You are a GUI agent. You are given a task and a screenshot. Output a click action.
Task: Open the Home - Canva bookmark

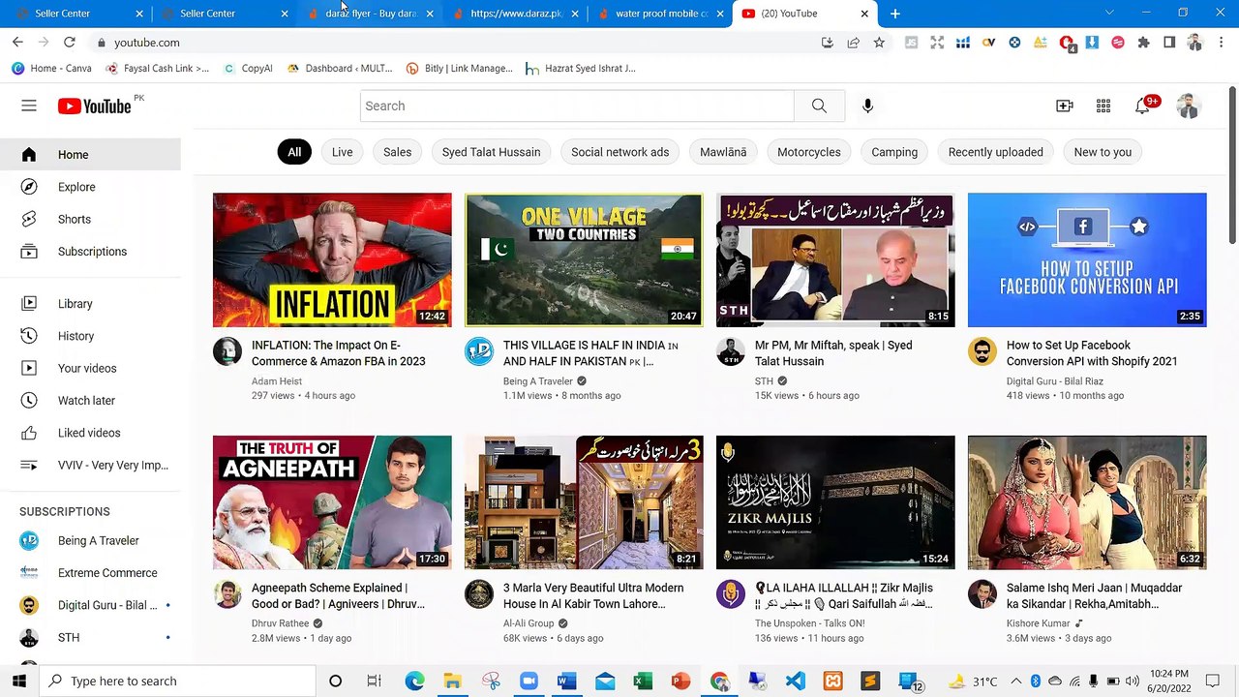51,69
